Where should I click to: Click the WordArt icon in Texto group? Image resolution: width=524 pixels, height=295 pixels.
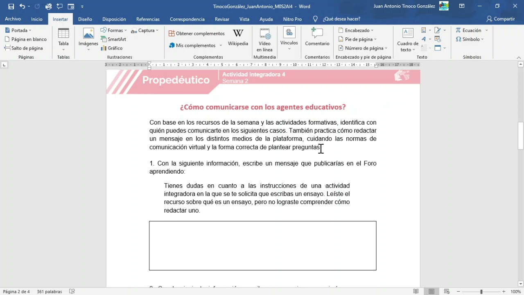(x=424, y=39)
